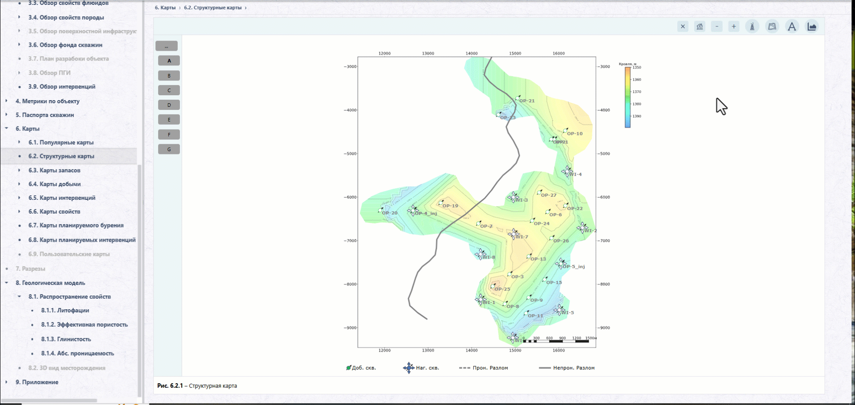The height and width of the screenshot is (405, 855).
Task: Toggle the letter A labels icon
Action: (x=792, y=27)
